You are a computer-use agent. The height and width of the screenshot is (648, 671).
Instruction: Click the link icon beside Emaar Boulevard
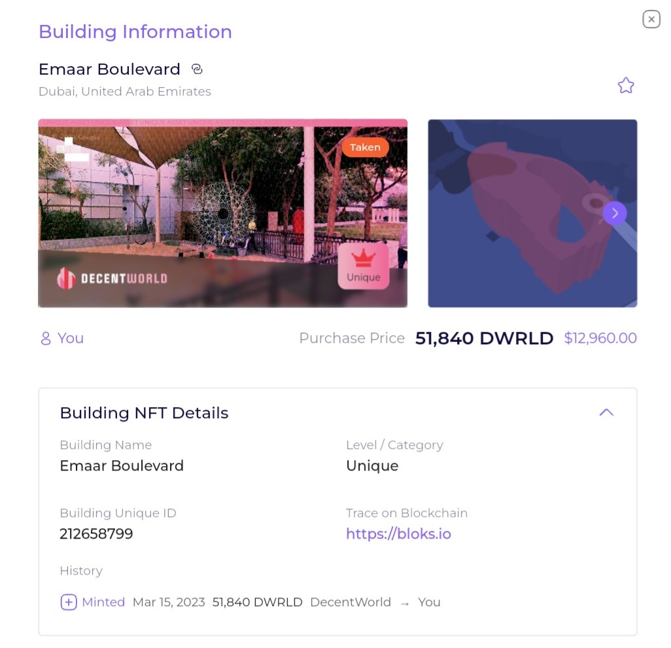pos(197,69)
